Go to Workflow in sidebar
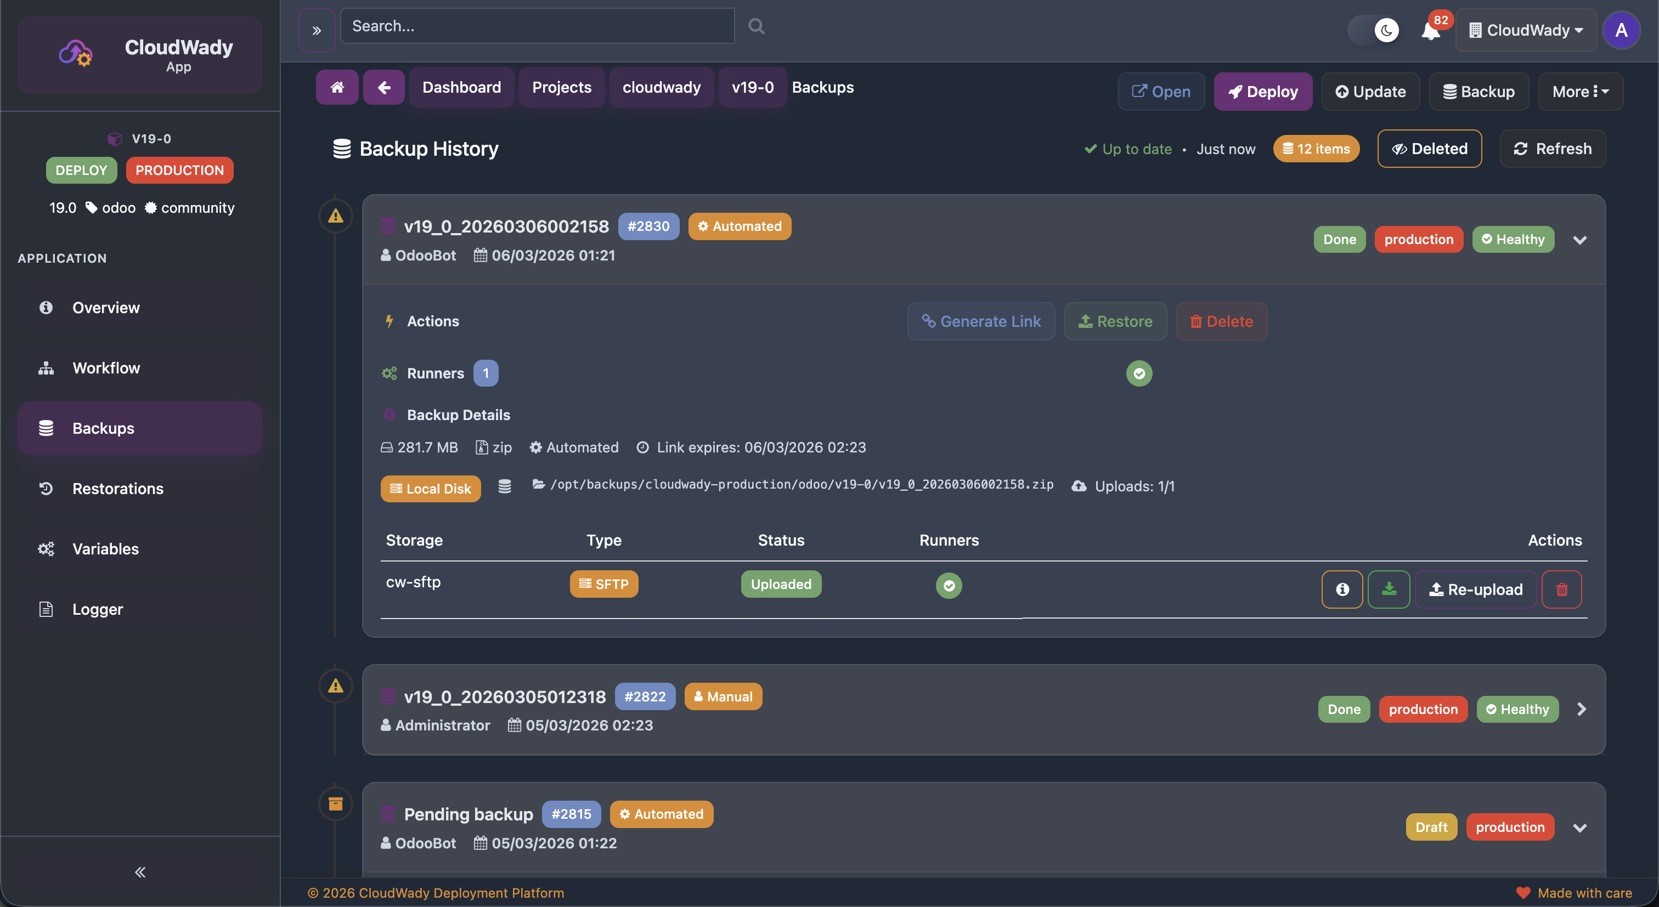The width and height of the screenshot is (1659, 907). click(x=106, y=368)
